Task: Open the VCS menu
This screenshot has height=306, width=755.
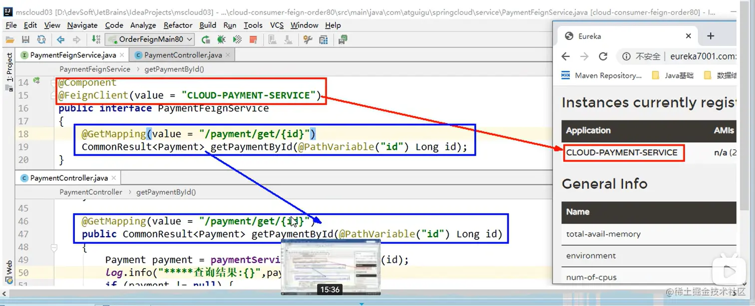Action: (x=277, y=25)
